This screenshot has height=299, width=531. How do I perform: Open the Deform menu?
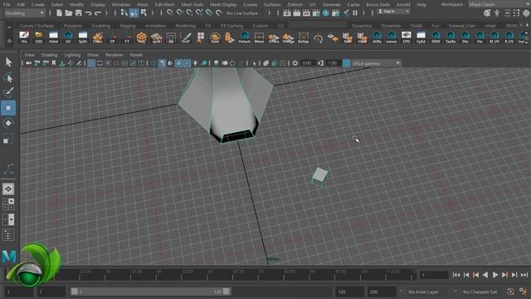tap(295, 4)
